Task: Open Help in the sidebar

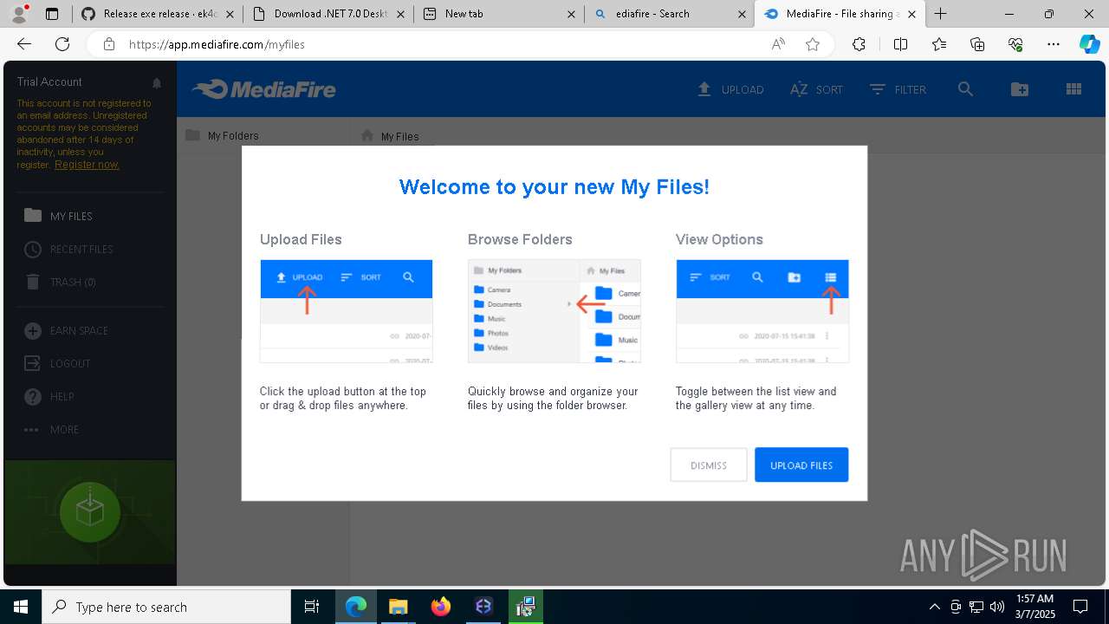Action: click(x=49, y=397)
